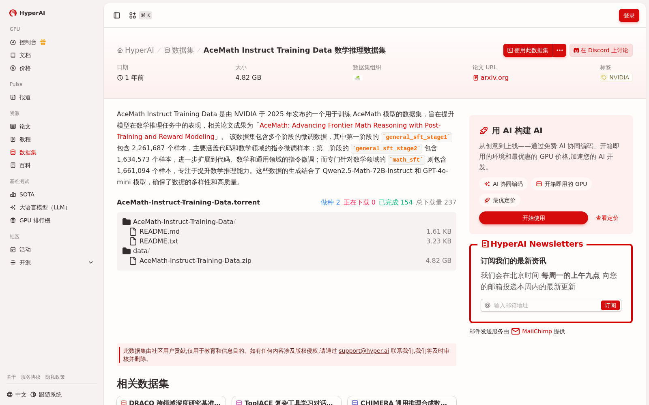Open the arxiv.org paper link

coord(491,77)
